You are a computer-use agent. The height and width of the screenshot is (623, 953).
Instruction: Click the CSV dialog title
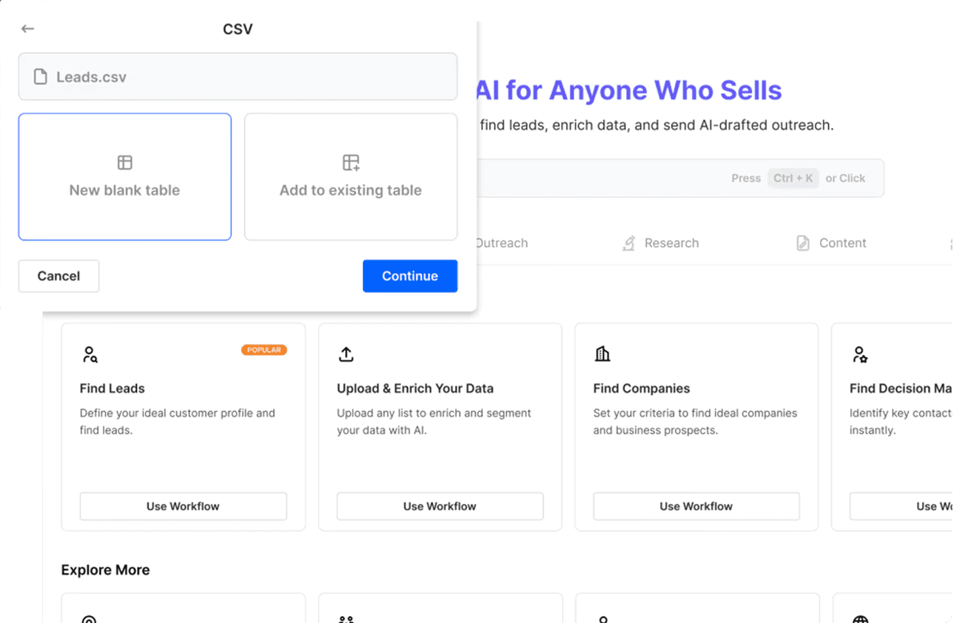tap(238, 29)
